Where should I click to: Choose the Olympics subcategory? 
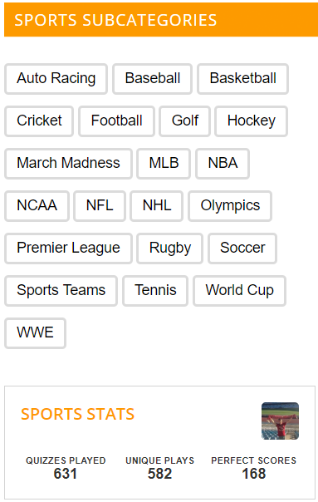pos(230,206)
